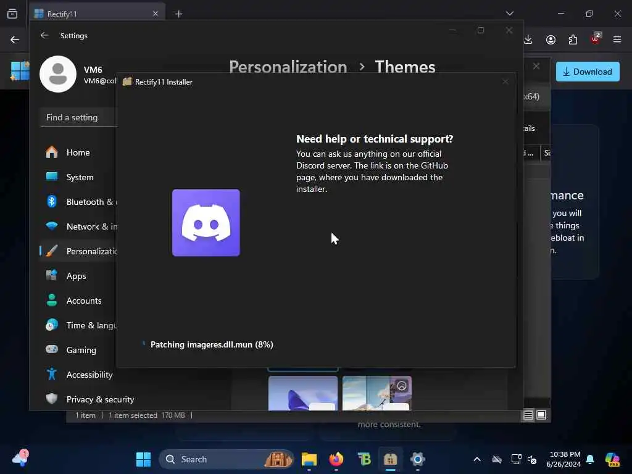Click the red extension icon with badge

tap(596, 39)
